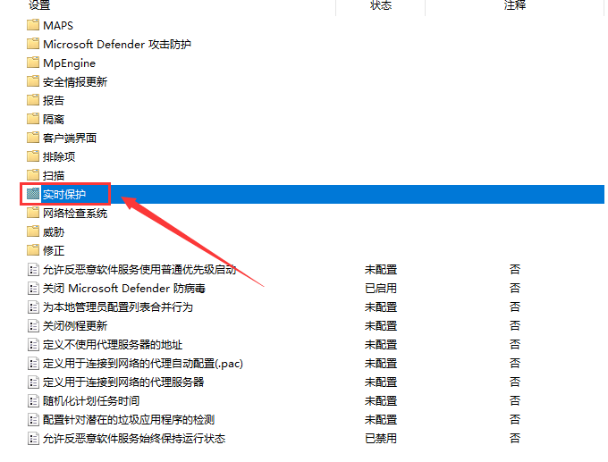Select the MpEngine folder icon
608x462 pixels.
[x=34, y=63]
